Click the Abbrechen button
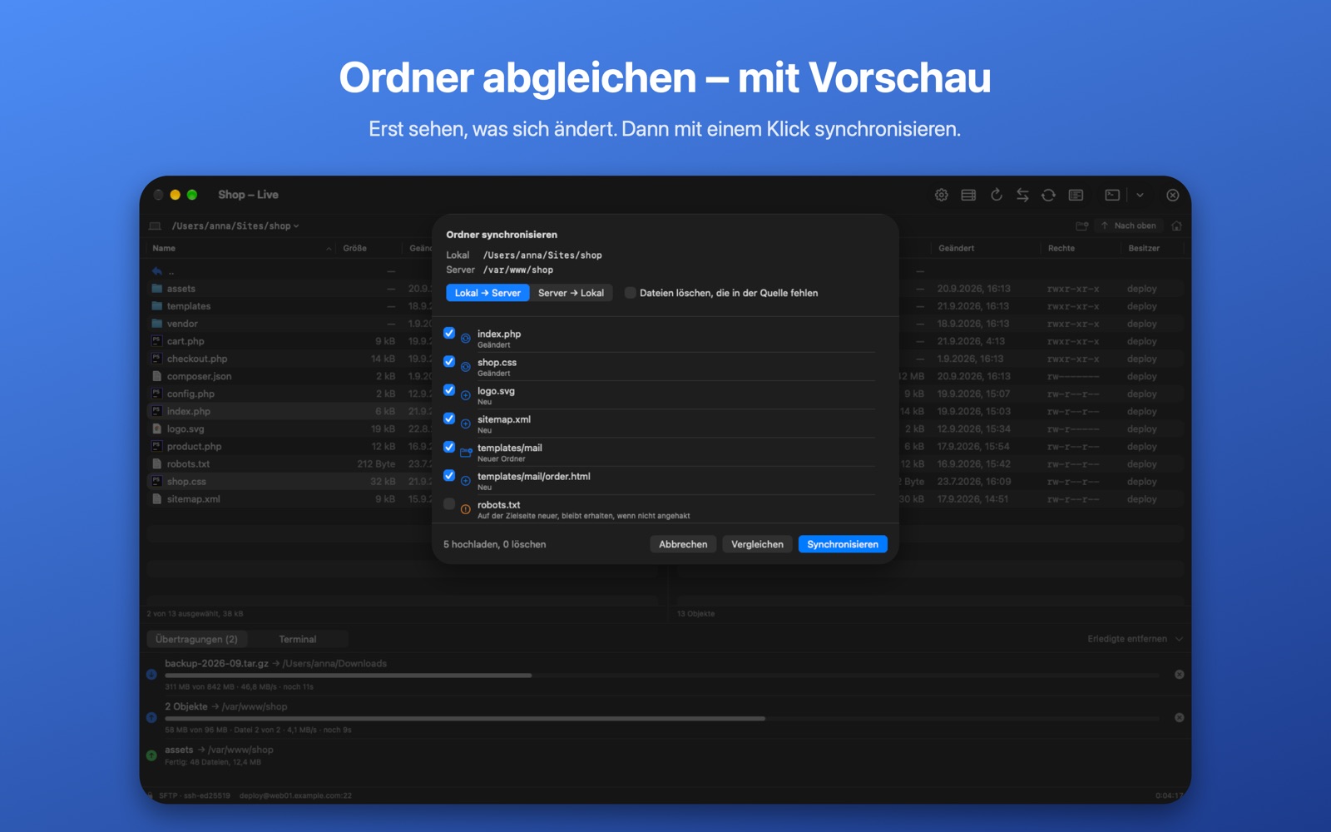 (683, 544)
